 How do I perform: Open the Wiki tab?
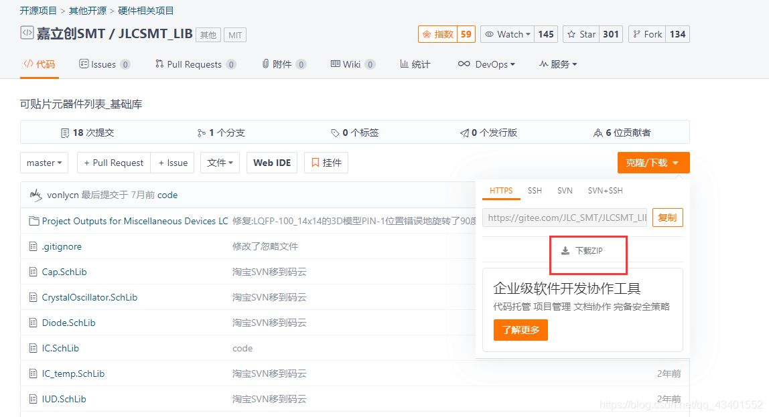(x=352, y=64)
